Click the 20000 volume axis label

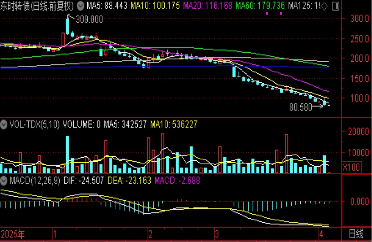(x=358, y=132)
